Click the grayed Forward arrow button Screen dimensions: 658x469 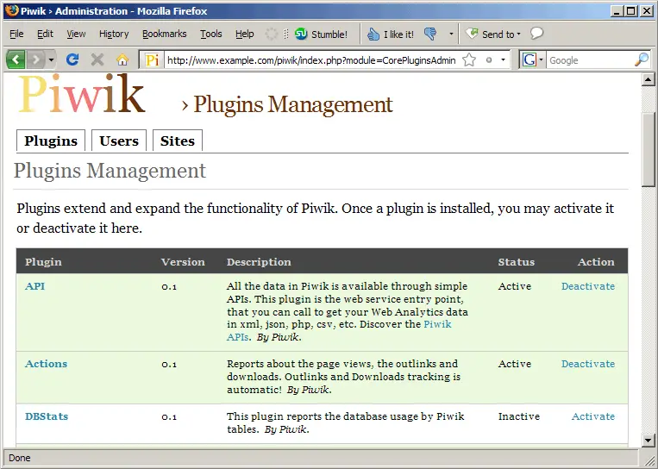pyautogui.click(x=36, y=60)
